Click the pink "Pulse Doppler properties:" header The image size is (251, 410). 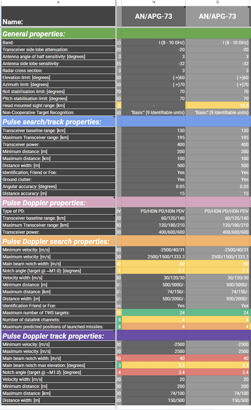58,203
